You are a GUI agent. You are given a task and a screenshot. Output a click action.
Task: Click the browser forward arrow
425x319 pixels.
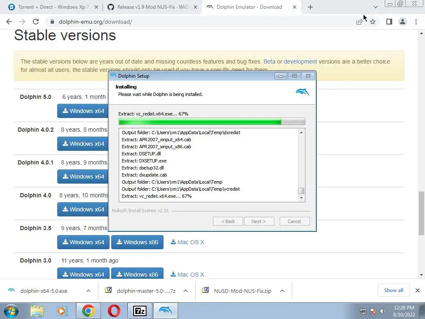coord(22,22)
